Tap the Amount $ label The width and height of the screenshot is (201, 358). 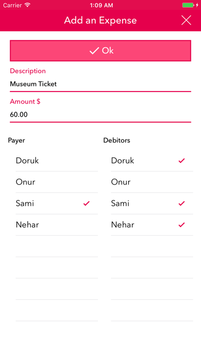(x=25, y=102)
